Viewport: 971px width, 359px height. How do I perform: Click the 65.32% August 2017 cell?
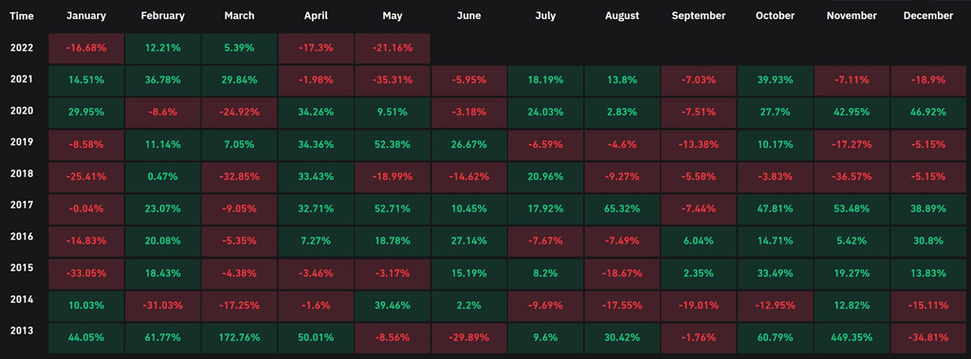(x=622, y=208)
